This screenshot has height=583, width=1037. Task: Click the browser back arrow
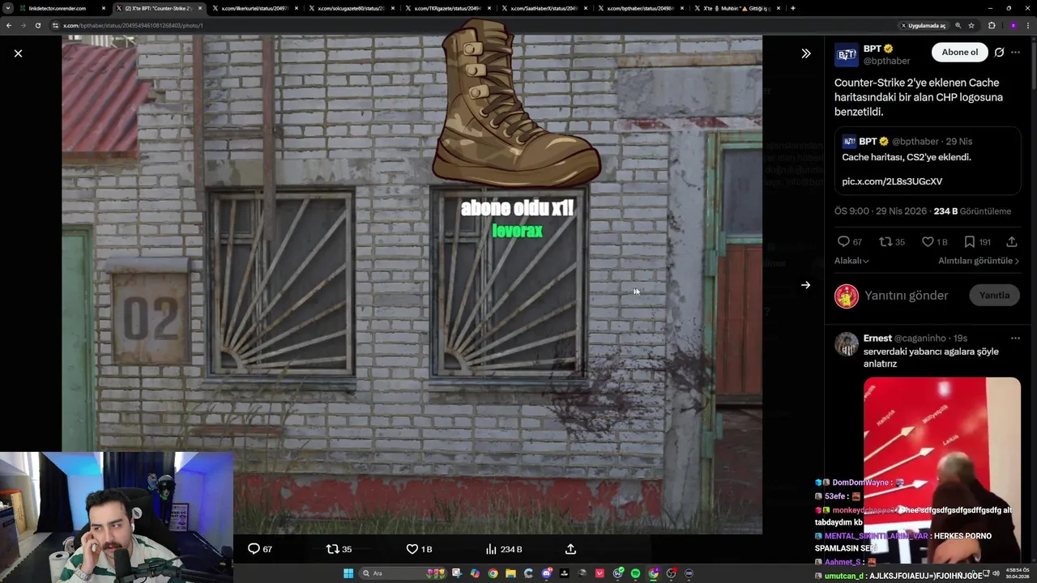click(x=8, y=25)
